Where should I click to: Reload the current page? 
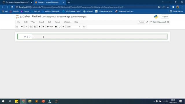click(x=12, y=7)
